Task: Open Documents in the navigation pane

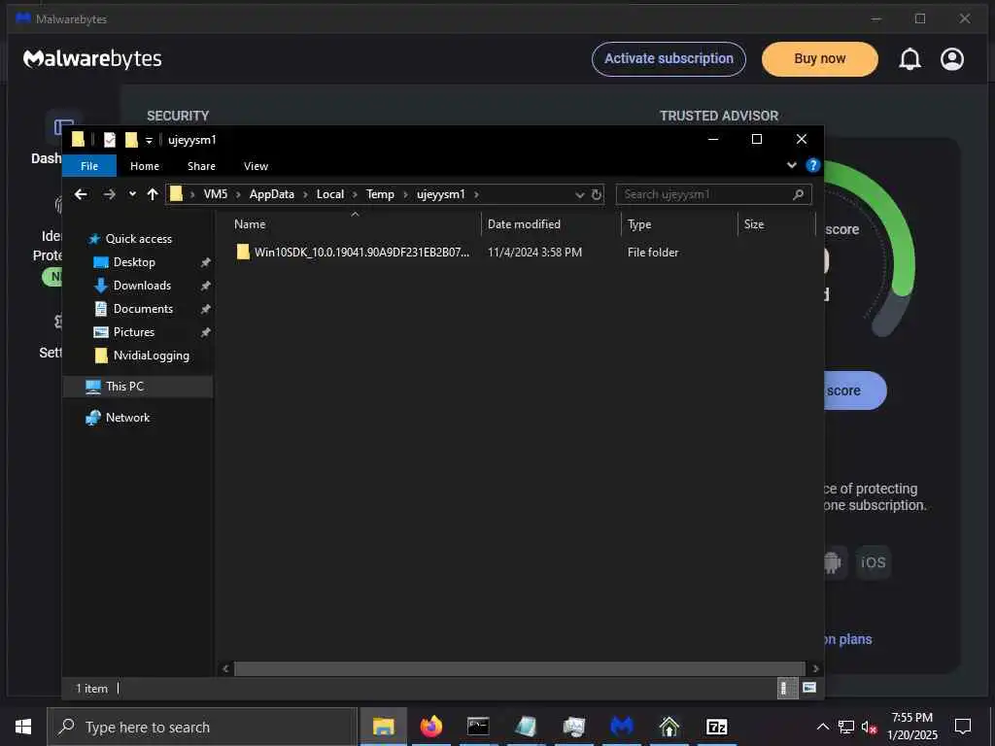Action: pos(143,309)
